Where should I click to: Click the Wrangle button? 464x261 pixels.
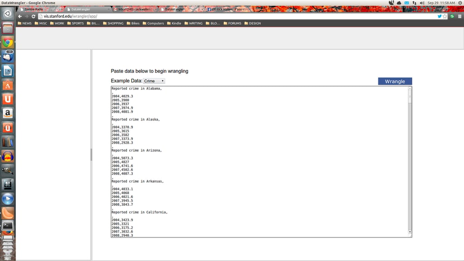[395, 81]
